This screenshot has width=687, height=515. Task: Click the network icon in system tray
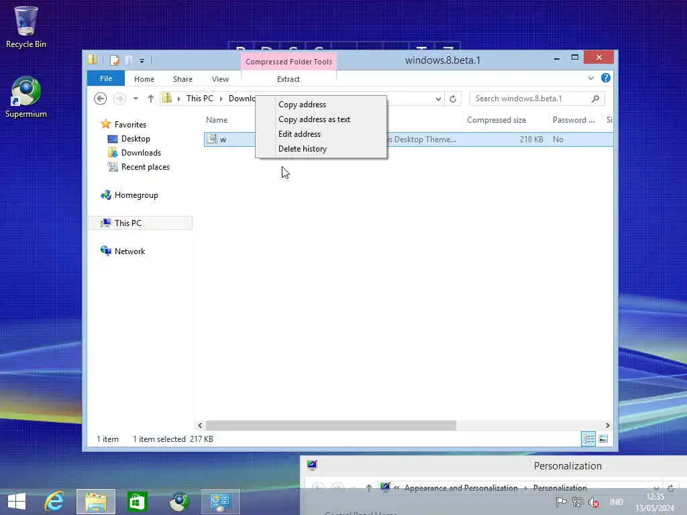578,502
